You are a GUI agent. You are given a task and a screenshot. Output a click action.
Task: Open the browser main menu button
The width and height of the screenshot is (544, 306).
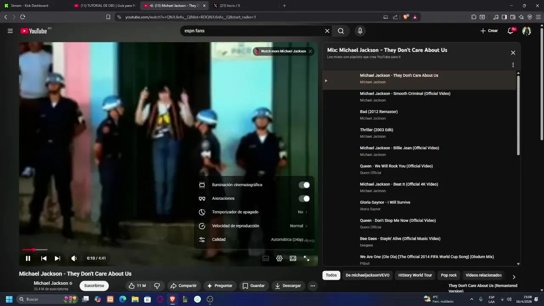[538, 17]
